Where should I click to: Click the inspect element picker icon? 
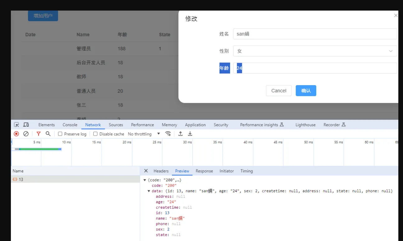click(16, 125)
